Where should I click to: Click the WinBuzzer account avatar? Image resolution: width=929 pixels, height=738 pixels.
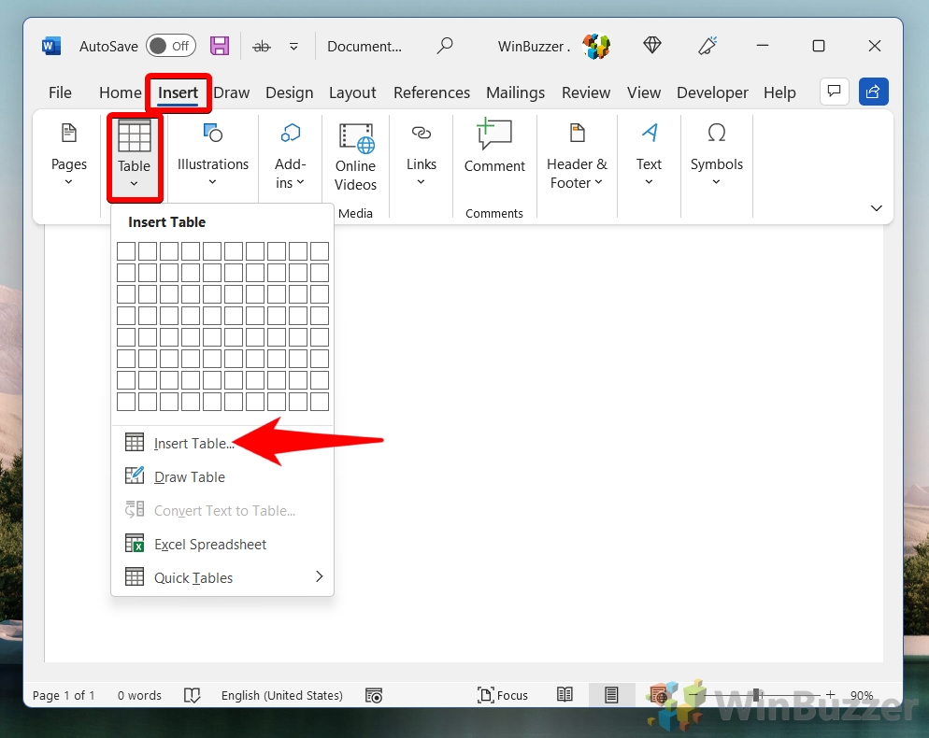pos(596,46)
